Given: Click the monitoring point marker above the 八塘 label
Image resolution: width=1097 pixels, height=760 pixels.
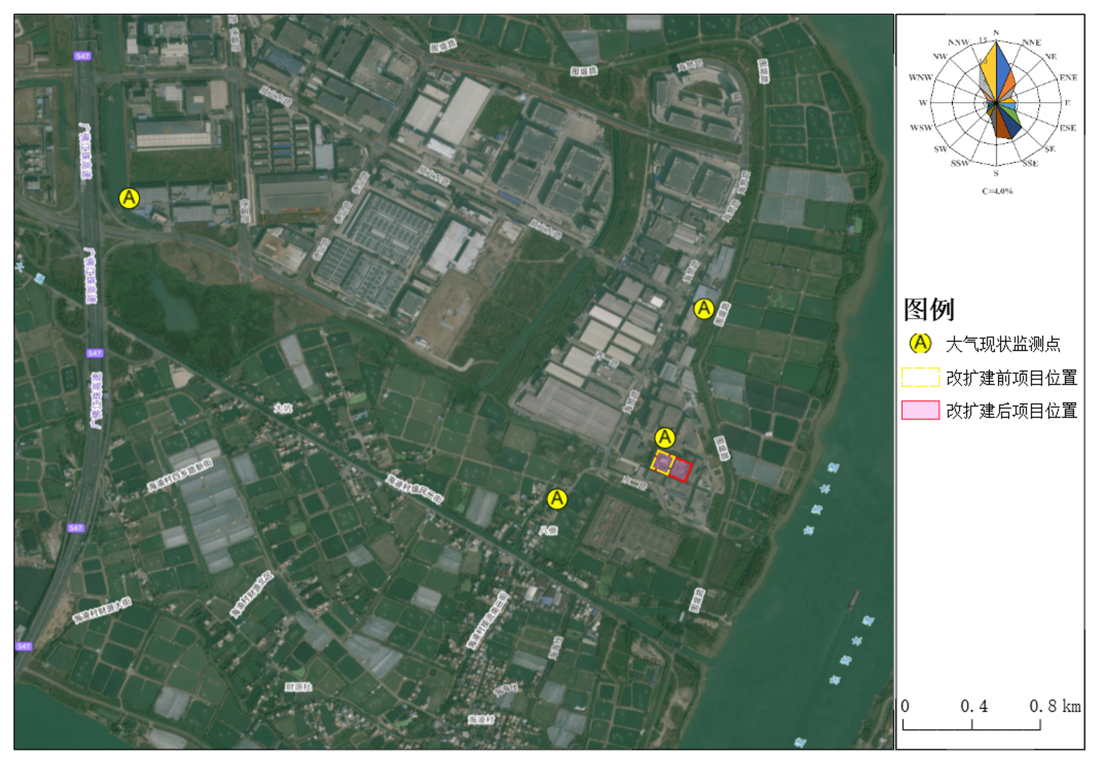Looking at the screenshot, I should point(557,499).
